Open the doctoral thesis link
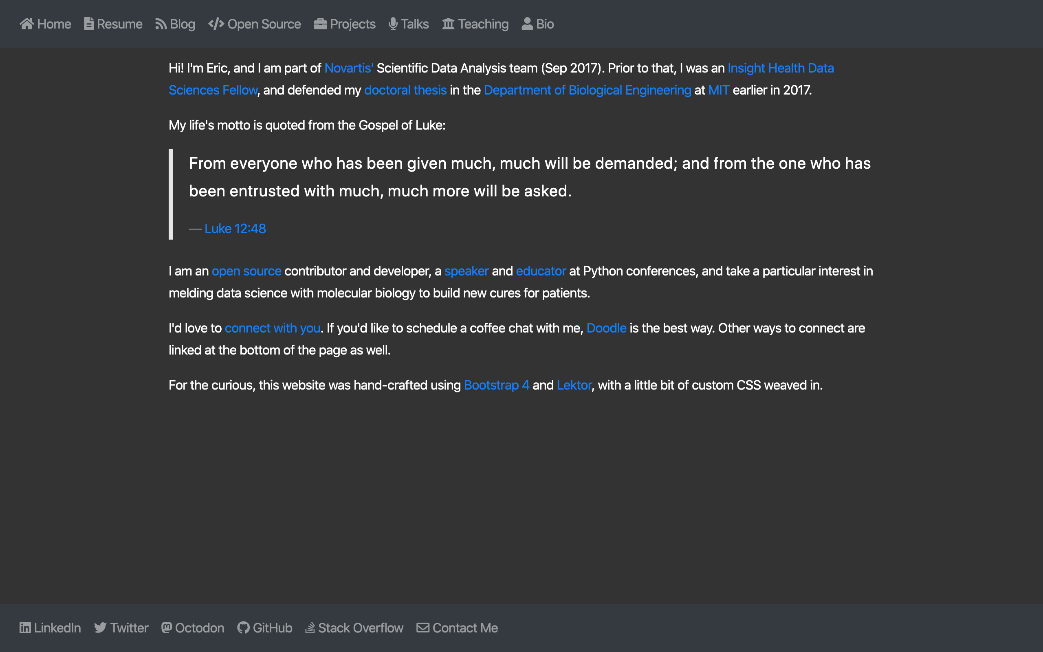Screen dimensions: 1043x652 coord(405,90)
